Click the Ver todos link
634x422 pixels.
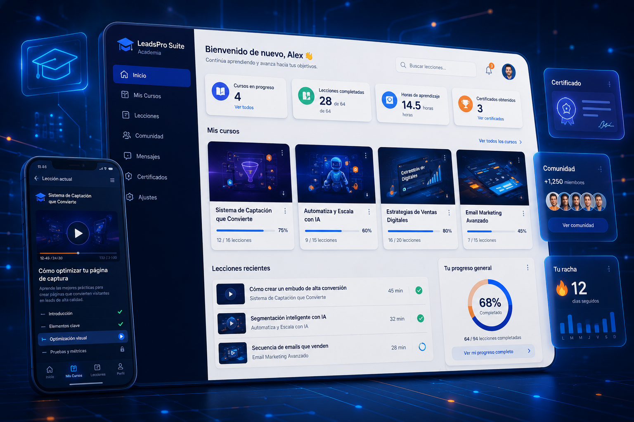point(244,107)
